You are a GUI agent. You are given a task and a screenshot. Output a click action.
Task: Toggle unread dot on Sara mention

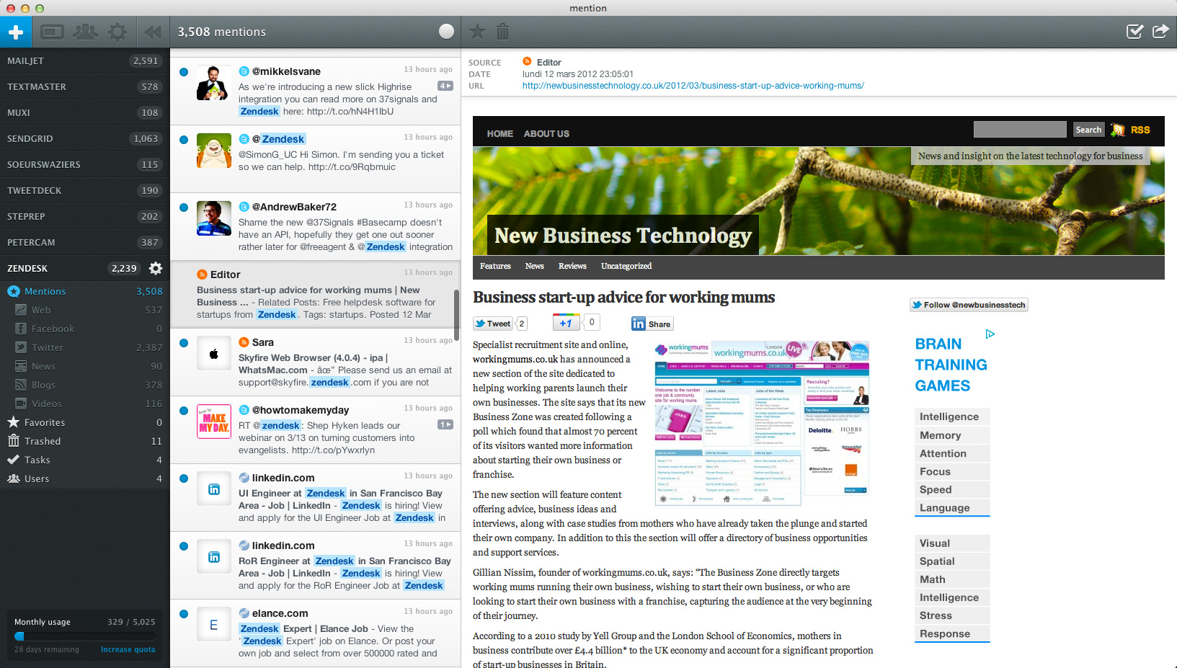click(184, 343)
